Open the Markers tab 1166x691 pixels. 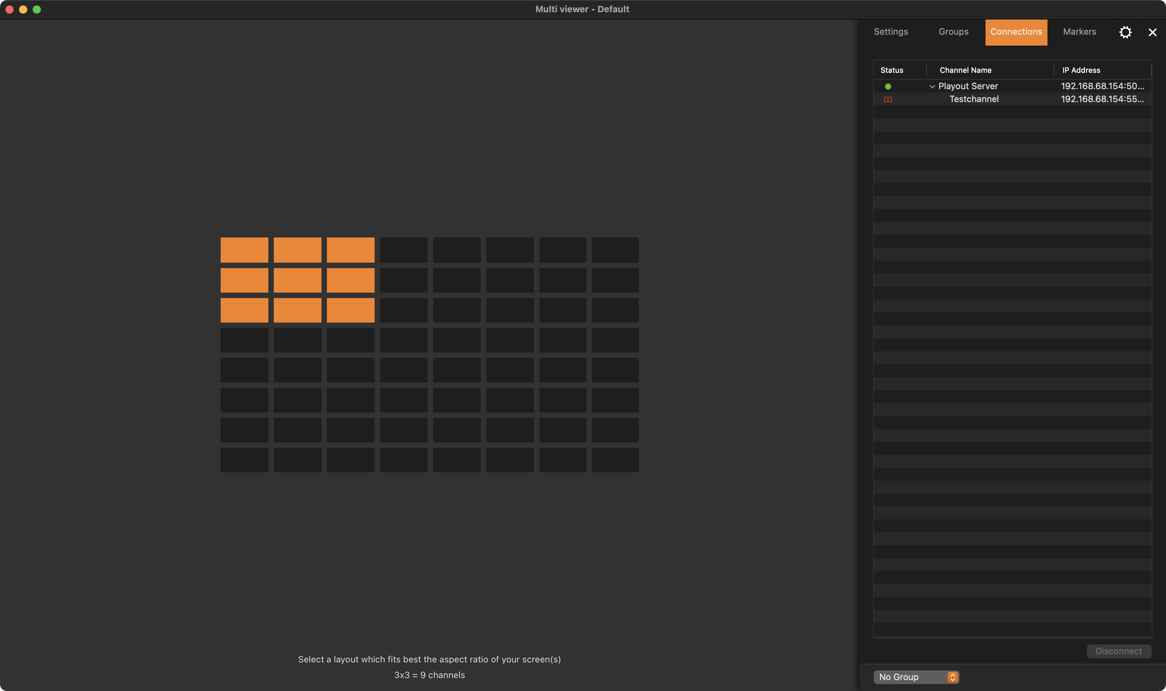coord(1080,32)
